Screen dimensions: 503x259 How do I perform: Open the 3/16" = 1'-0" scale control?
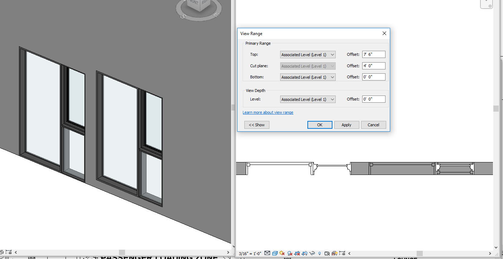pyautogui.click(x=250, y=253)
